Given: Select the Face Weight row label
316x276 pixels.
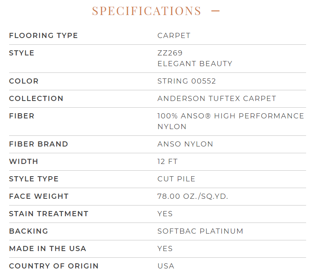Looking at the screenshot, I should tap(39, 196).
